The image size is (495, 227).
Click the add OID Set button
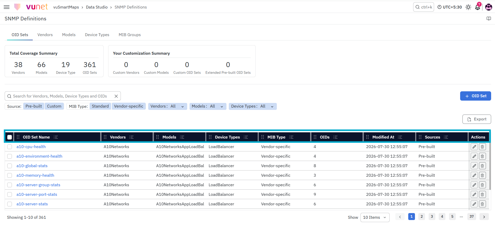pos(475,96)
